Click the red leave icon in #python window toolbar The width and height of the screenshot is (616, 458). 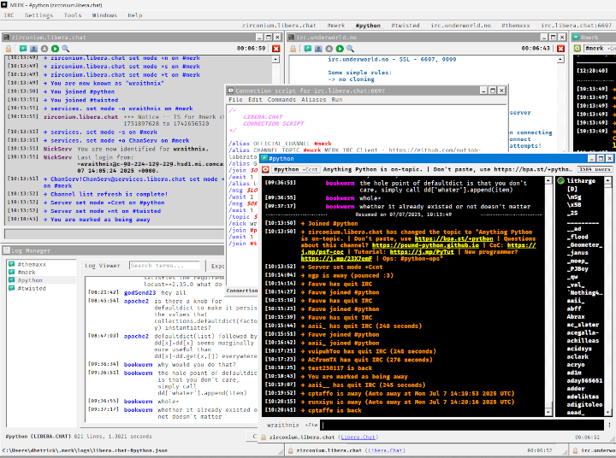click(265, 169)
